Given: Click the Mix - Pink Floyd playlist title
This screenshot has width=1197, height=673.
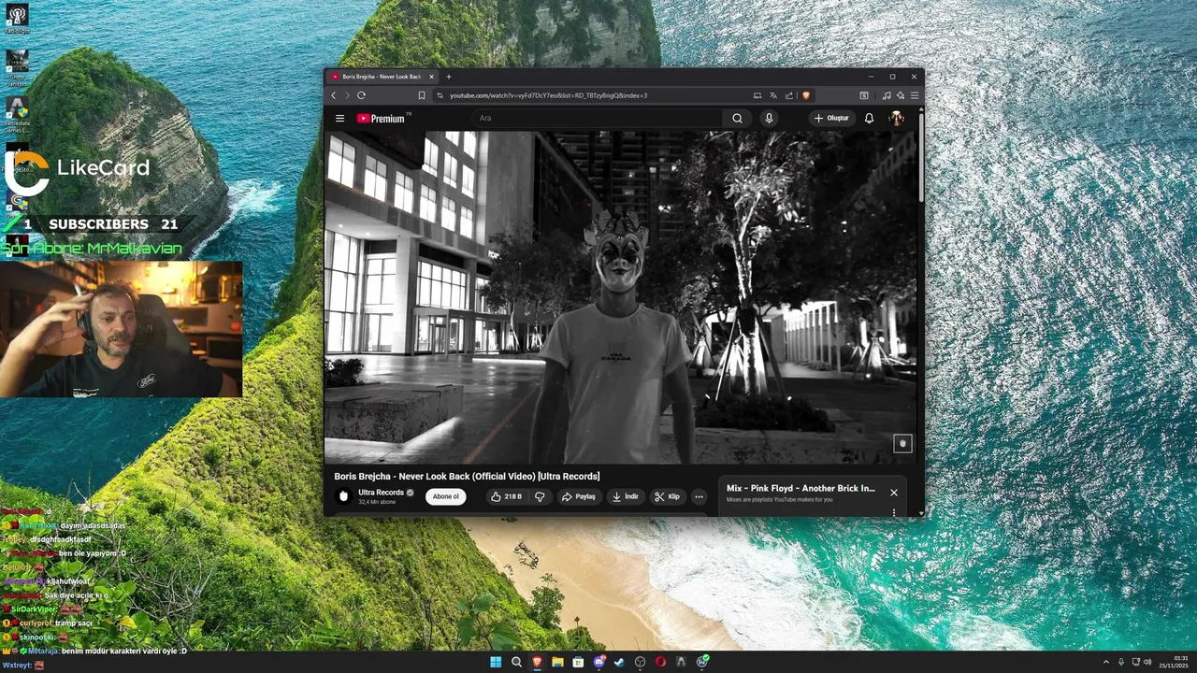Looking at the screenshot, I should pos(800,488).
